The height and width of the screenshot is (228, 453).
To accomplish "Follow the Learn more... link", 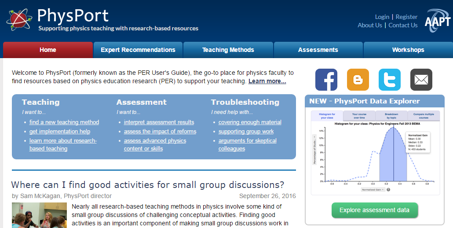I will click(x=267, y=81).
